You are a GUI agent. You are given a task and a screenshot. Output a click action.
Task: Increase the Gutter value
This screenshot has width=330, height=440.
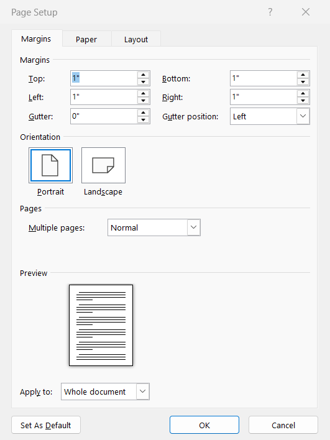pyautogui.click(x=143, y=112)
